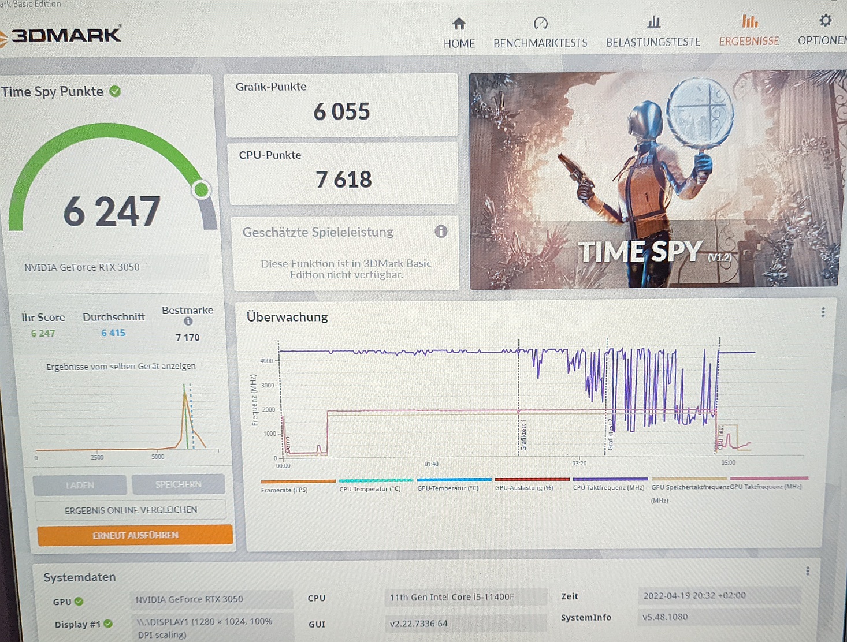Click the Zeit value 2022-04-19 20:32

(719, 595)
